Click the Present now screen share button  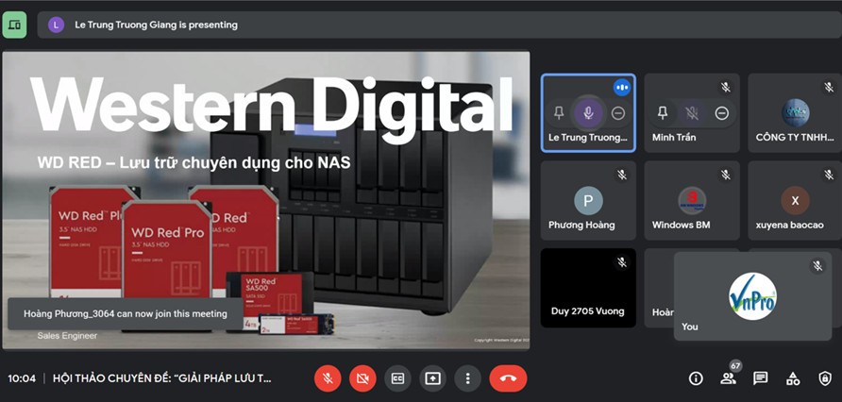click(432, 378)
